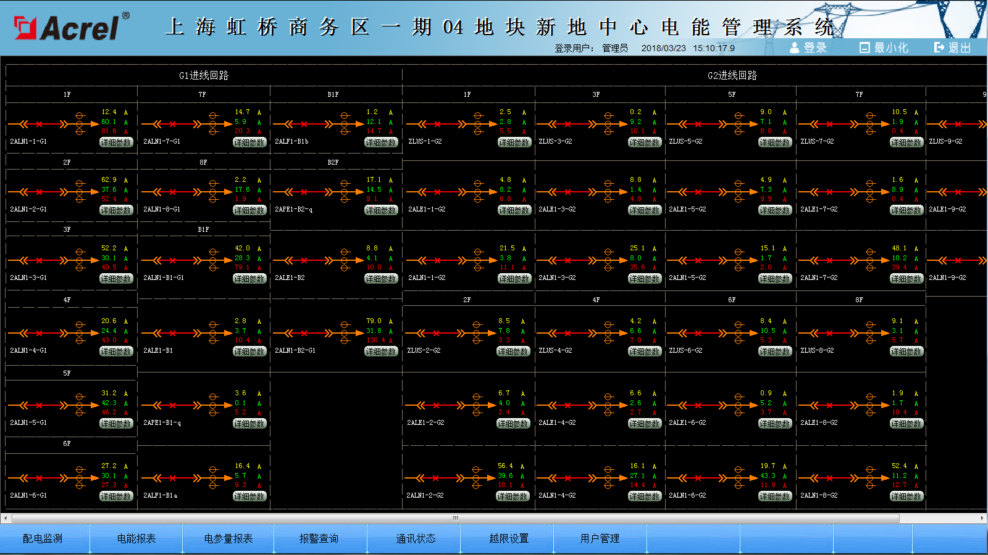
Task: Click the 登录 user icon in header
Action: (795, 47)
